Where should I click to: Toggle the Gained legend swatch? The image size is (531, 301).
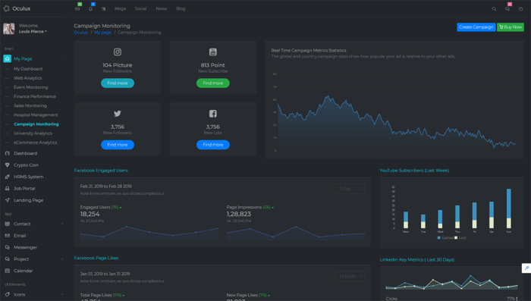point(439,237)
